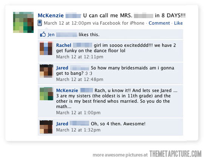Open Jen's profile name in likes row
The width and height of the screenshot is (204, 161).
pyautogui.click(x=51, y=35)
